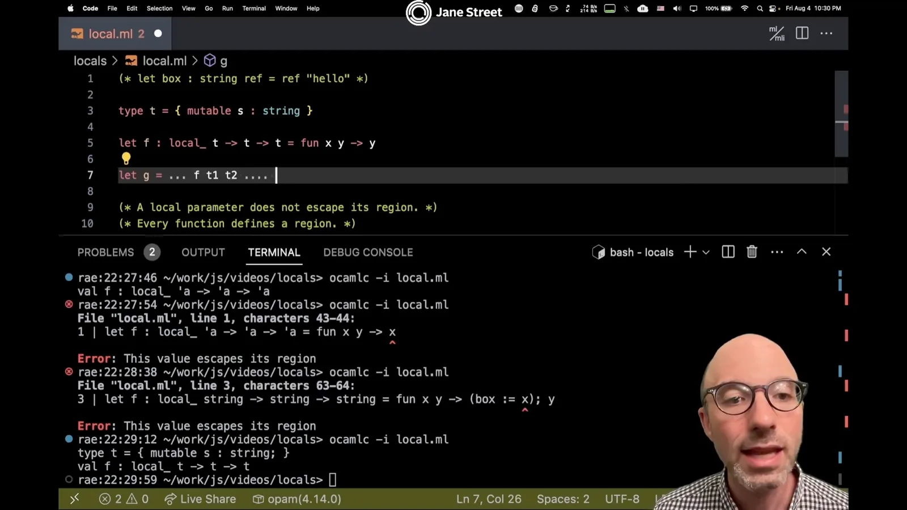
Task: Click unsaved dot on local.ml tab
Action: click(x=158, y=33)
